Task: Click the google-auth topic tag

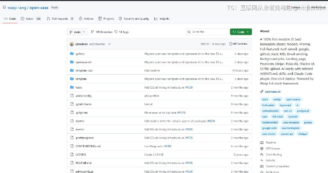Action: point(269,128)
